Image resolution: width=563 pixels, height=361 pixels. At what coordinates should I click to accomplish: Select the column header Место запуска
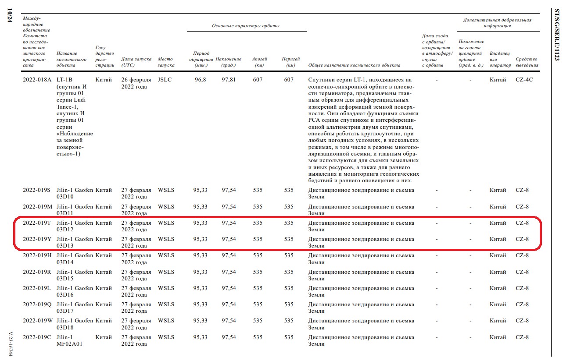coord(166,62)
